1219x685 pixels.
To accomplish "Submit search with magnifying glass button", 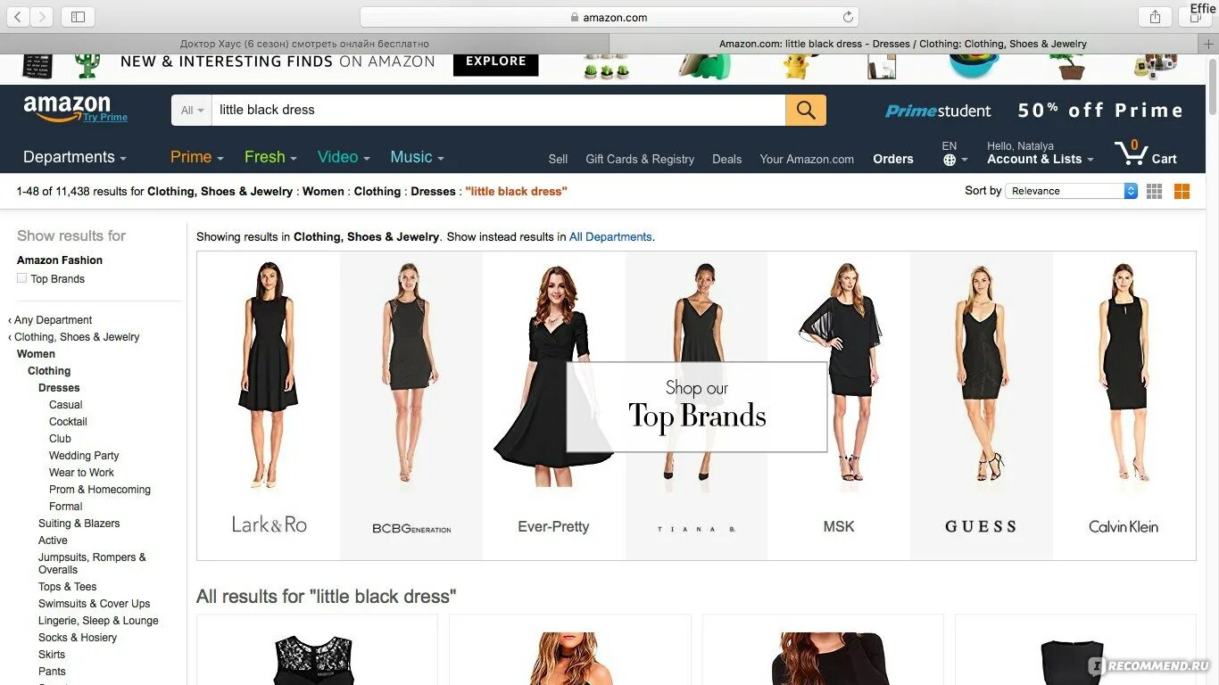I will [x=806, y=110].
